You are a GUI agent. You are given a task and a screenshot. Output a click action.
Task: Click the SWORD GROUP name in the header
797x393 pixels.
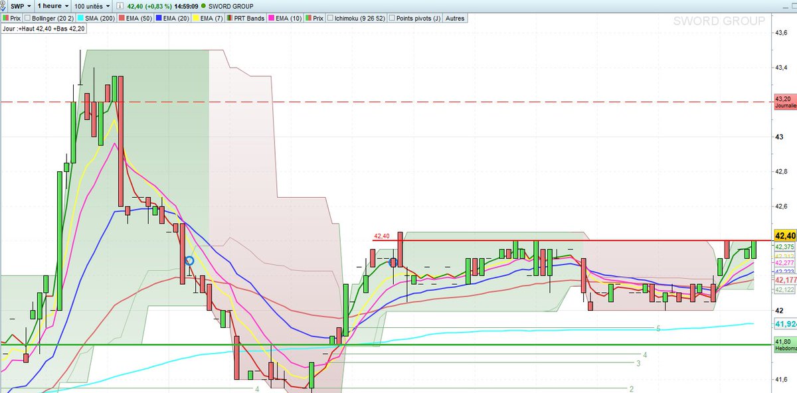230,6
